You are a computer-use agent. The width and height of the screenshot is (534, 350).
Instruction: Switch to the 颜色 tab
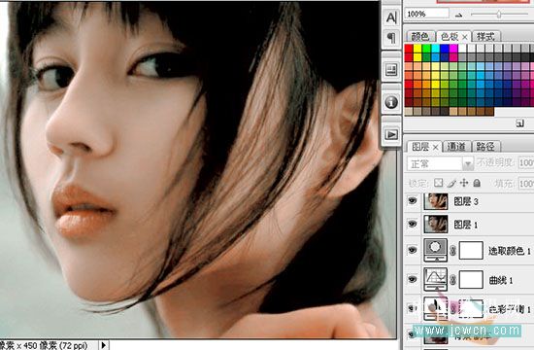420,37
